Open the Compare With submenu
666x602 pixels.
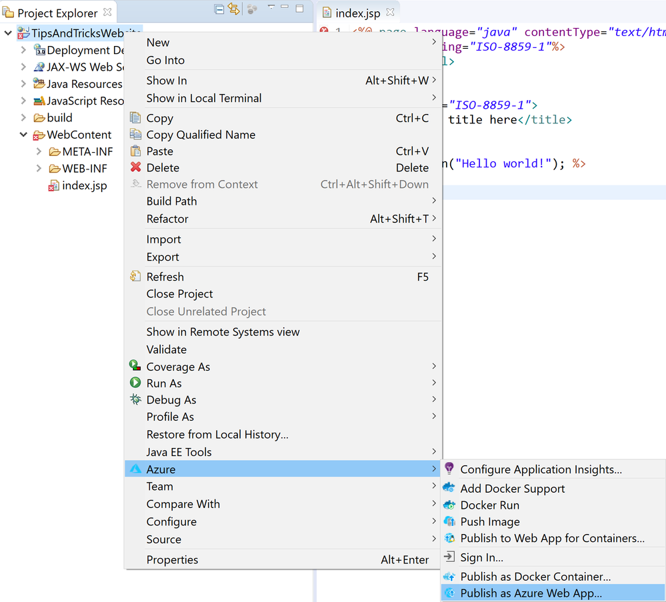(x=283, y=504)
